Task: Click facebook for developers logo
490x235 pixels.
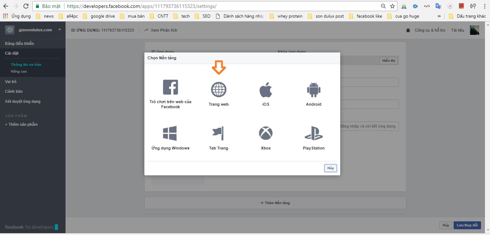Action: pyautogui.click(x=31, y=227)
